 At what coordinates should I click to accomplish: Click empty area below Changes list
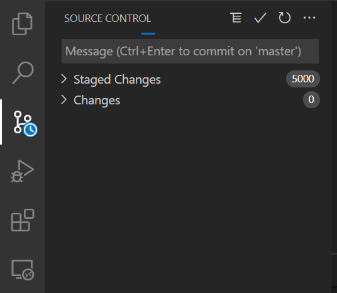point(189,194)
